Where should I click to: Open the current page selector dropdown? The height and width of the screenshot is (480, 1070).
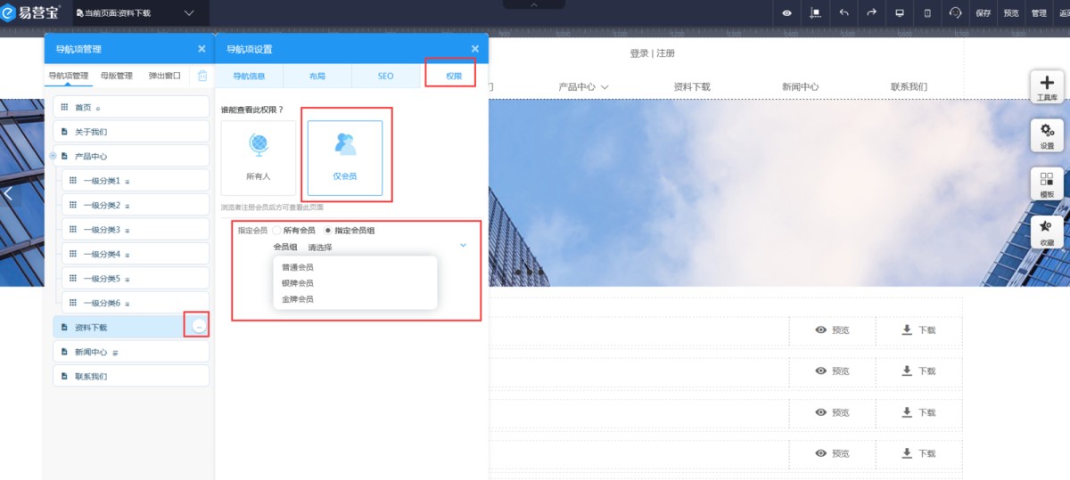click(x=140, y=13)
